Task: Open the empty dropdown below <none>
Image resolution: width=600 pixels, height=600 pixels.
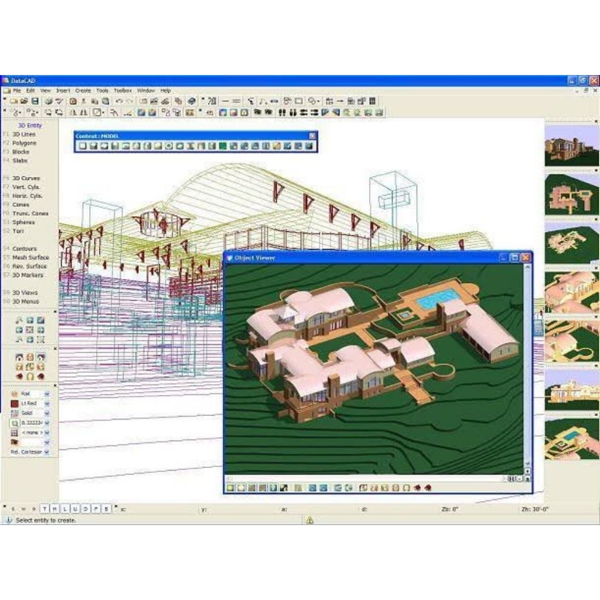Action: 47,442
